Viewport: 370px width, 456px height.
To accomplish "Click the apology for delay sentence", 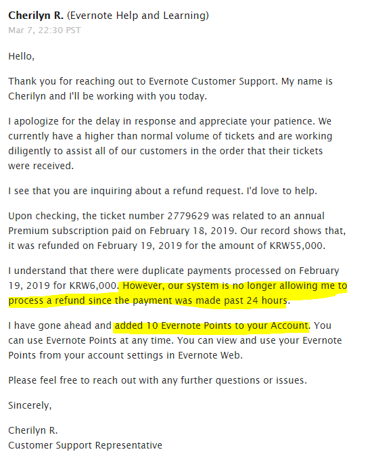I will (162, 121).
